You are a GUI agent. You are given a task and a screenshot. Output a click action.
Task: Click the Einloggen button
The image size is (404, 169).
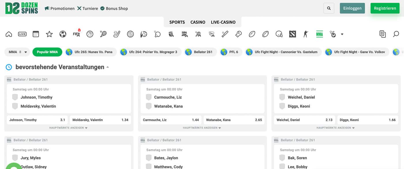coord(352,8)
